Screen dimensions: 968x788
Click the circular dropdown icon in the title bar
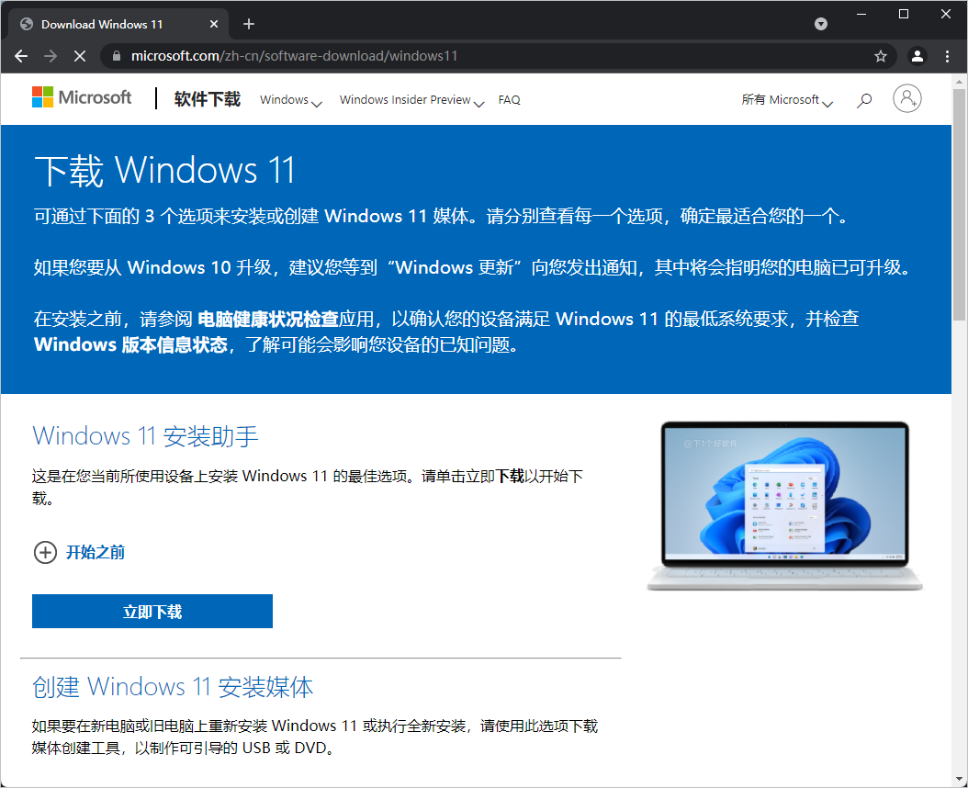(820, 24)
